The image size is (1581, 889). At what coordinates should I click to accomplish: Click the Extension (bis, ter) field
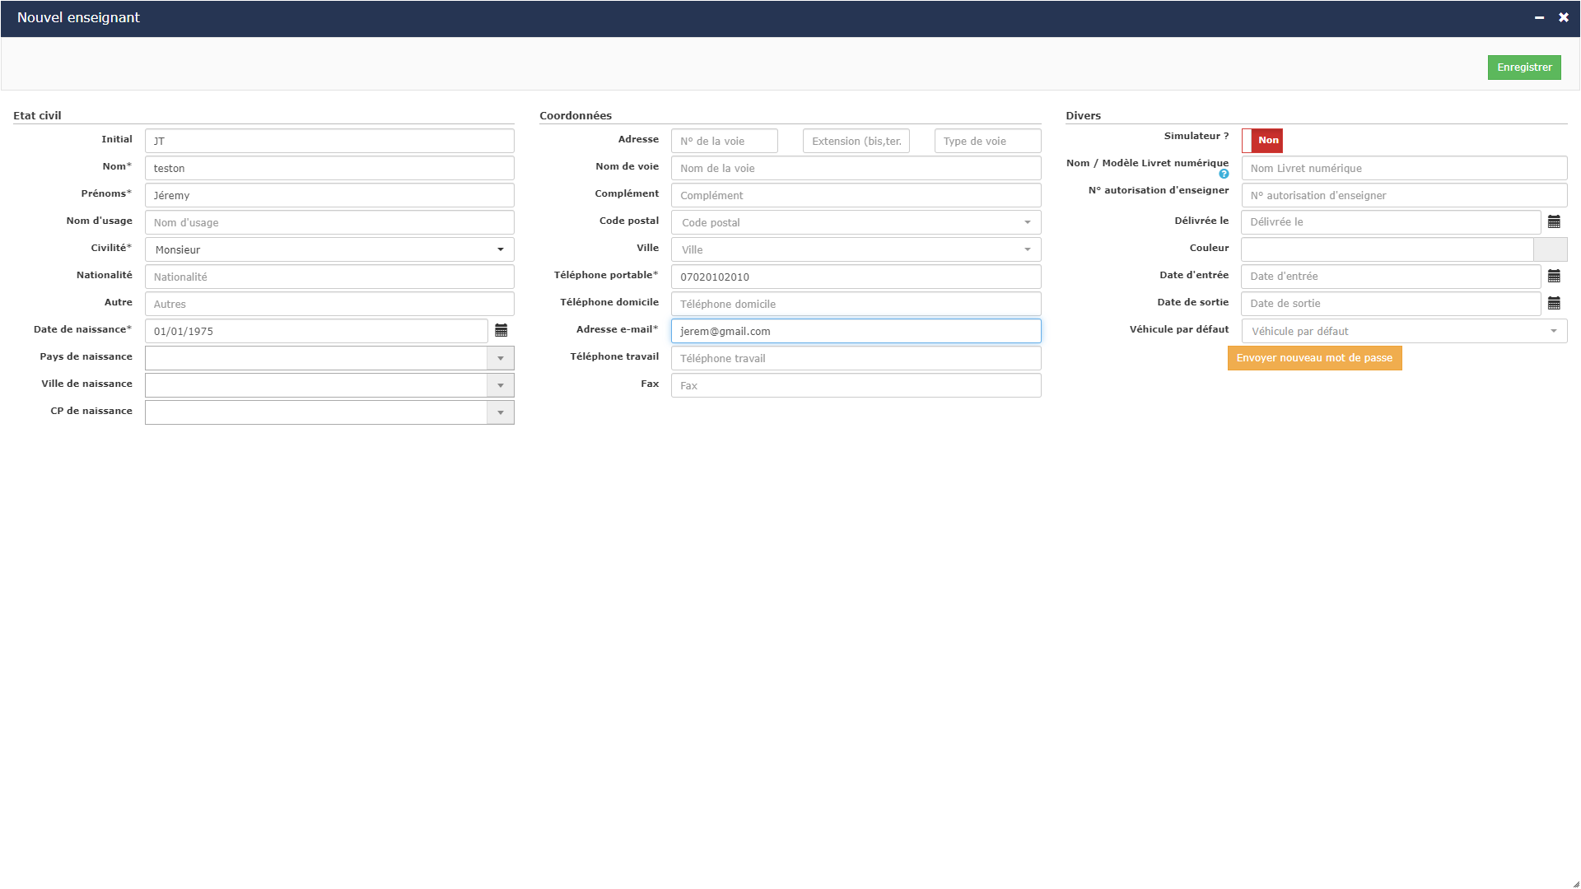click(856, 141)
